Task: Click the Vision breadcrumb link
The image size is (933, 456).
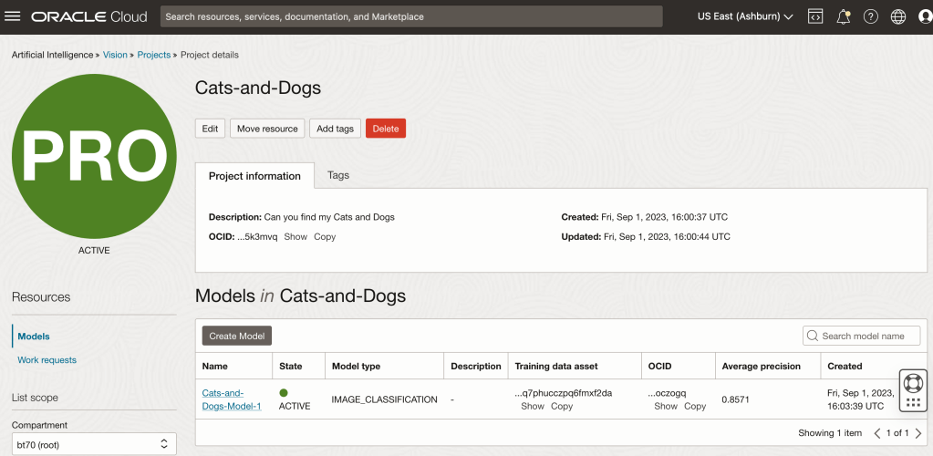Action: coord(115,55)
